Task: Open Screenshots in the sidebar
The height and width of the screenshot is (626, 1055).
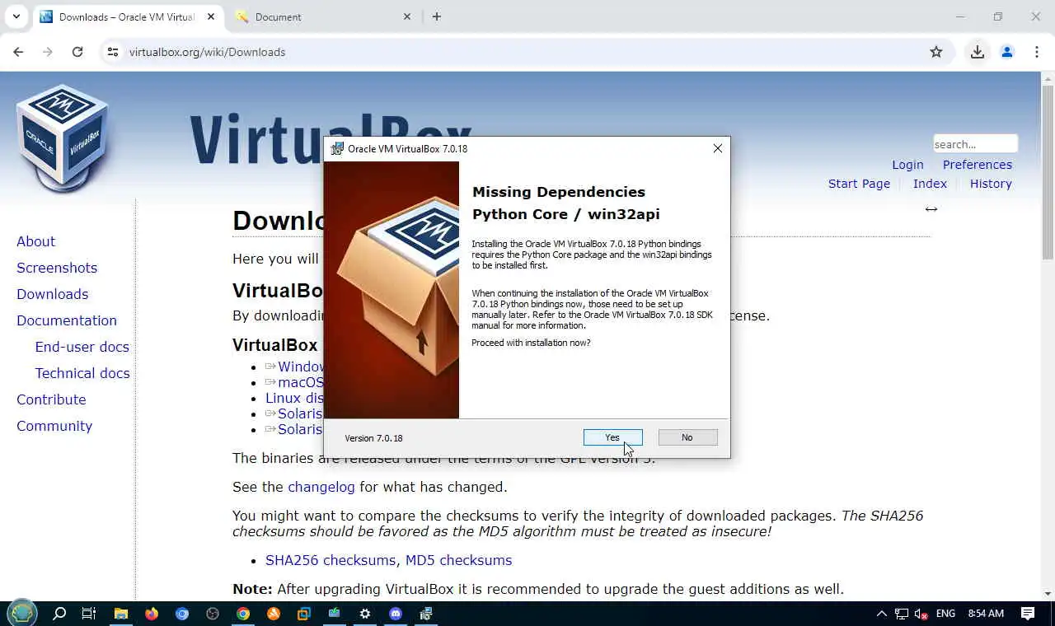Action: pos(57,268)
